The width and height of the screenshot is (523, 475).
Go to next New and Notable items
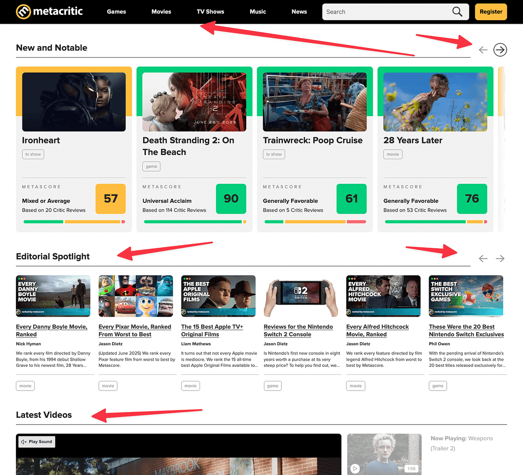500,50
